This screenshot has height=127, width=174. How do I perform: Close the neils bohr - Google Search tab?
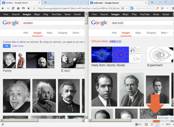(x=146, y=3)
